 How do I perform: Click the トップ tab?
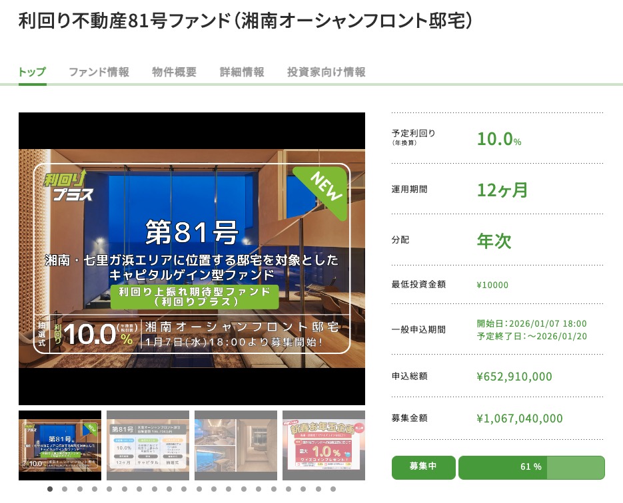pyautogui.click(x=32, y=72)
